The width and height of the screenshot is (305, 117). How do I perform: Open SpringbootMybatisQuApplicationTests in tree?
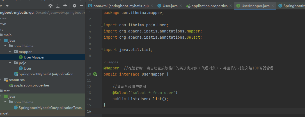click(50, 108)
